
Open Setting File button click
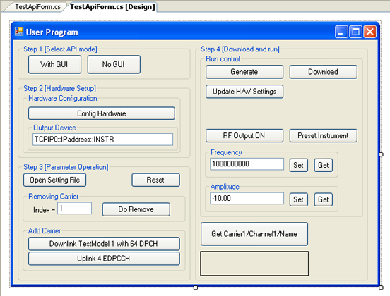pos(54,180)
